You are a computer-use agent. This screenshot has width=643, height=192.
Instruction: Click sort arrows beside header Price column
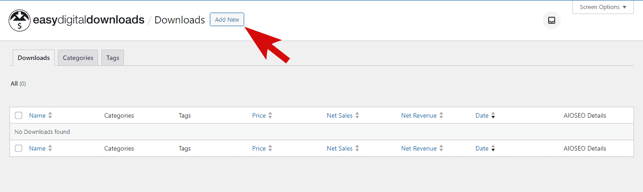[x=270, y=115]
